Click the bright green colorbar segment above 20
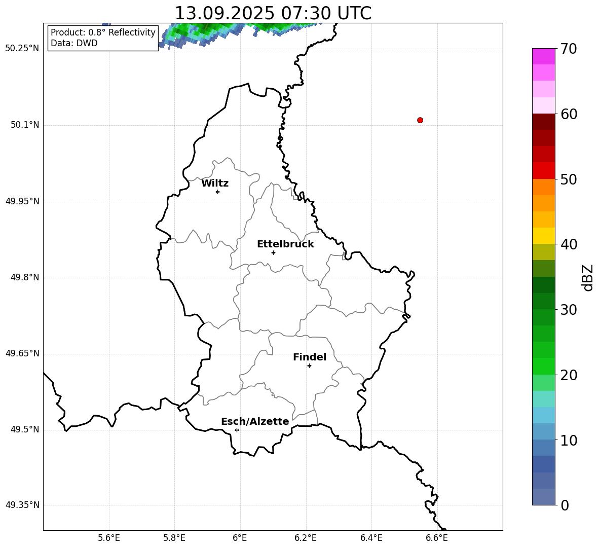 pos(544,366)
